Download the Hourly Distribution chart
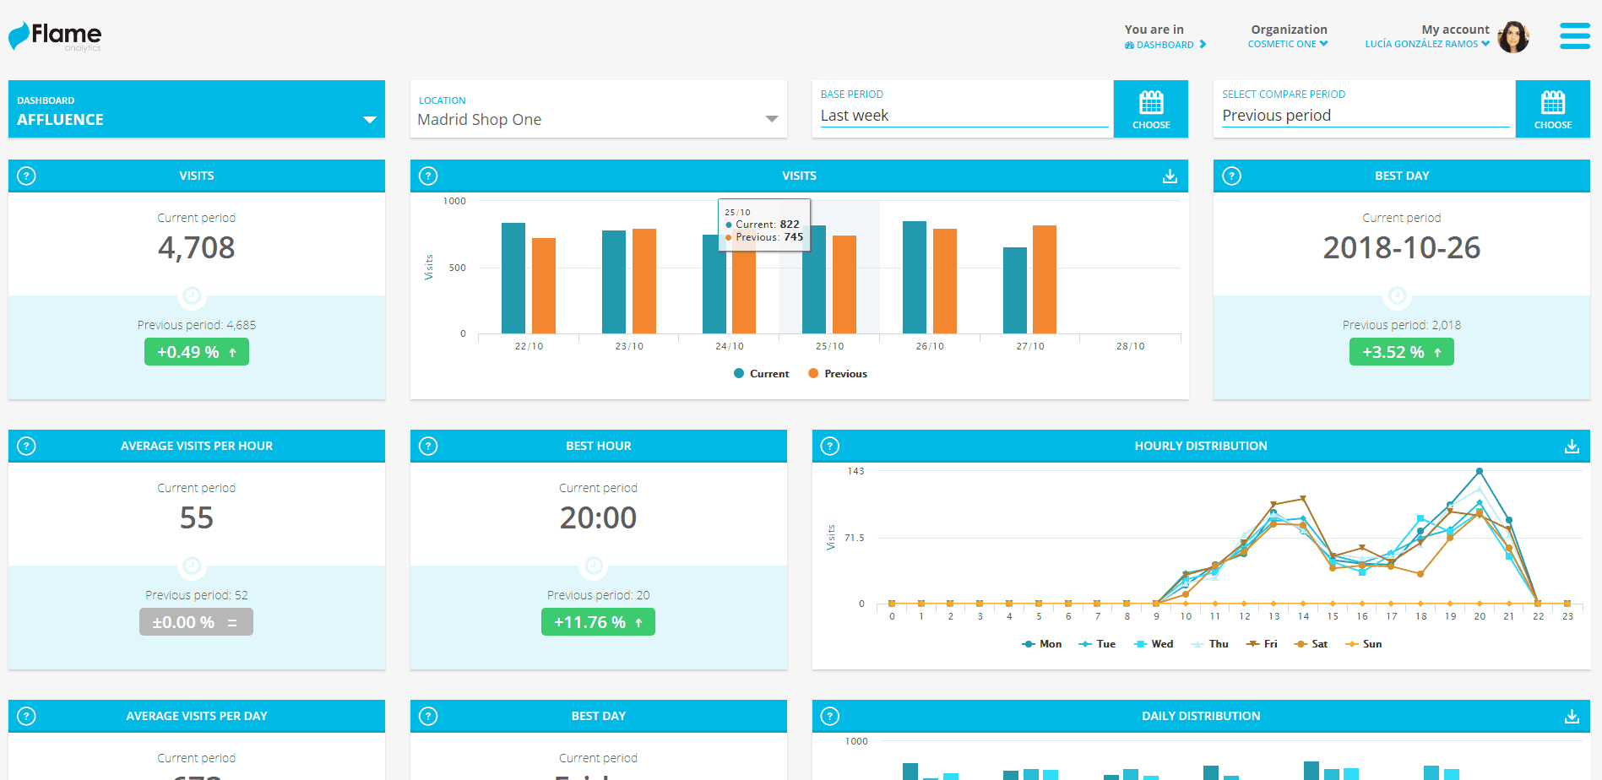The image size is (1602, 780). pyautogui.click(x=1571, y=446)
